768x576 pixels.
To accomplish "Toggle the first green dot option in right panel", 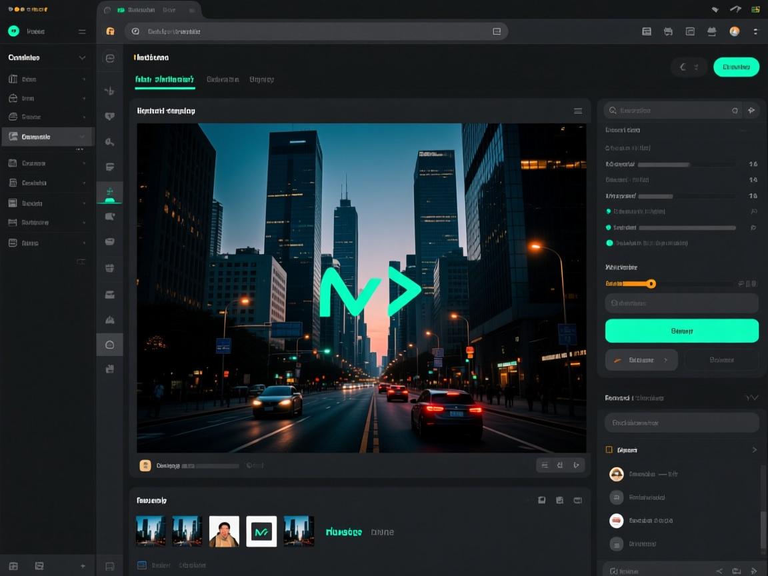I will click(x=608, y=211).
